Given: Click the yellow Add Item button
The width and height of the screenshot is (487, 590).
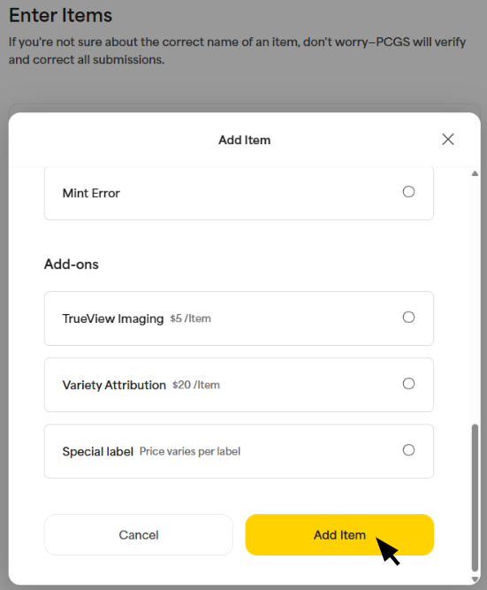Looking at the screenshot, I should (x=339, y=534).
